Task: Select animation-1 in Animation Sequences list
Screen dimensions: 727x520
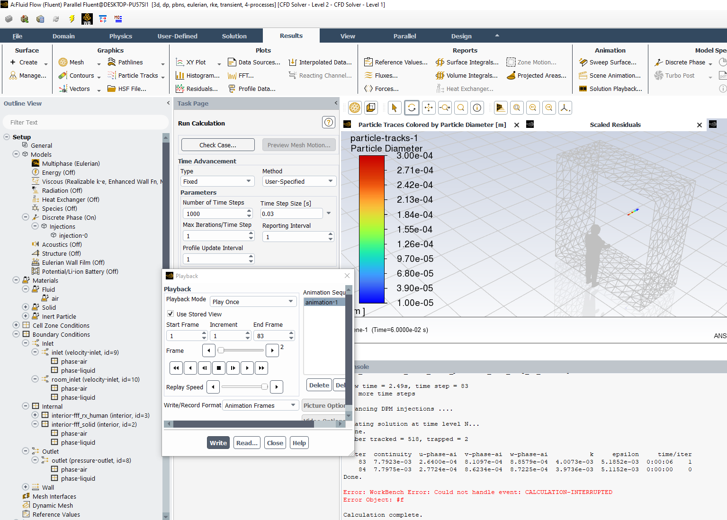Action: pos(324,302)
